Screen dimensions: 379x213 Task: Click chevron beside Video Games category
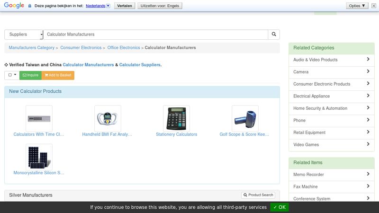368,144
